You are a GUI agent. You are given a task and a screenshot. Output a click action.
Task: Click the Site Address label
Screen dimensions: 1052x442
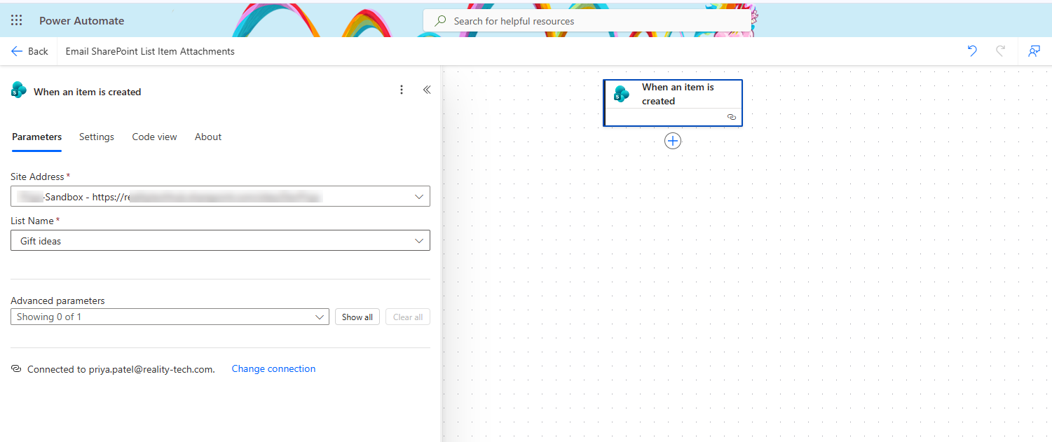pyautogui.click(x=40, y=177)
